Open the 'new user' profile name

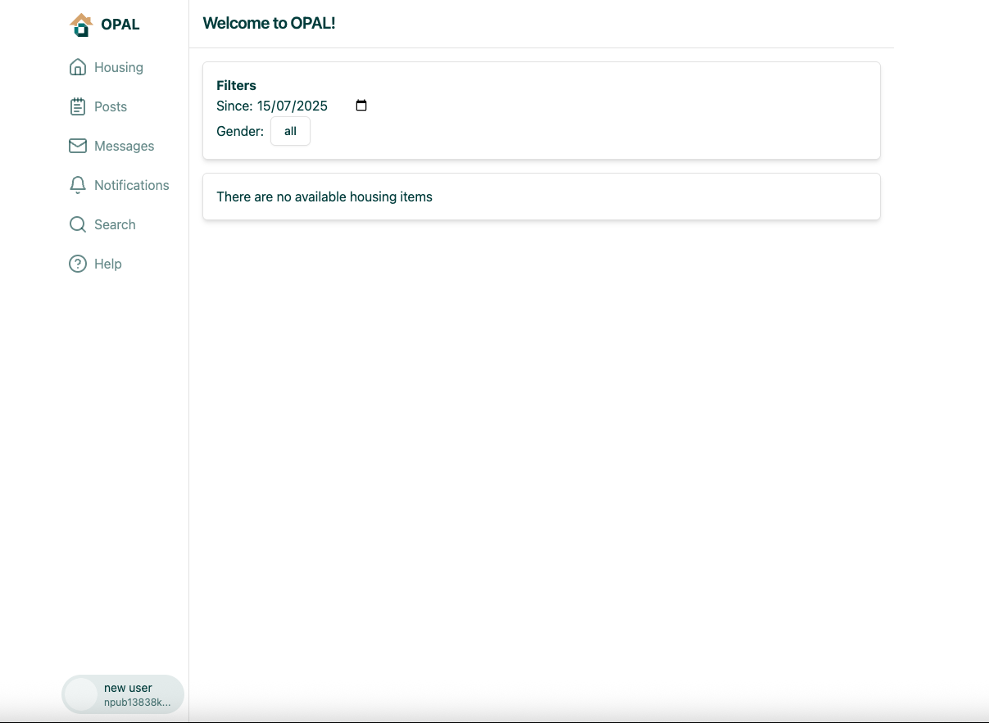(128, 688)
